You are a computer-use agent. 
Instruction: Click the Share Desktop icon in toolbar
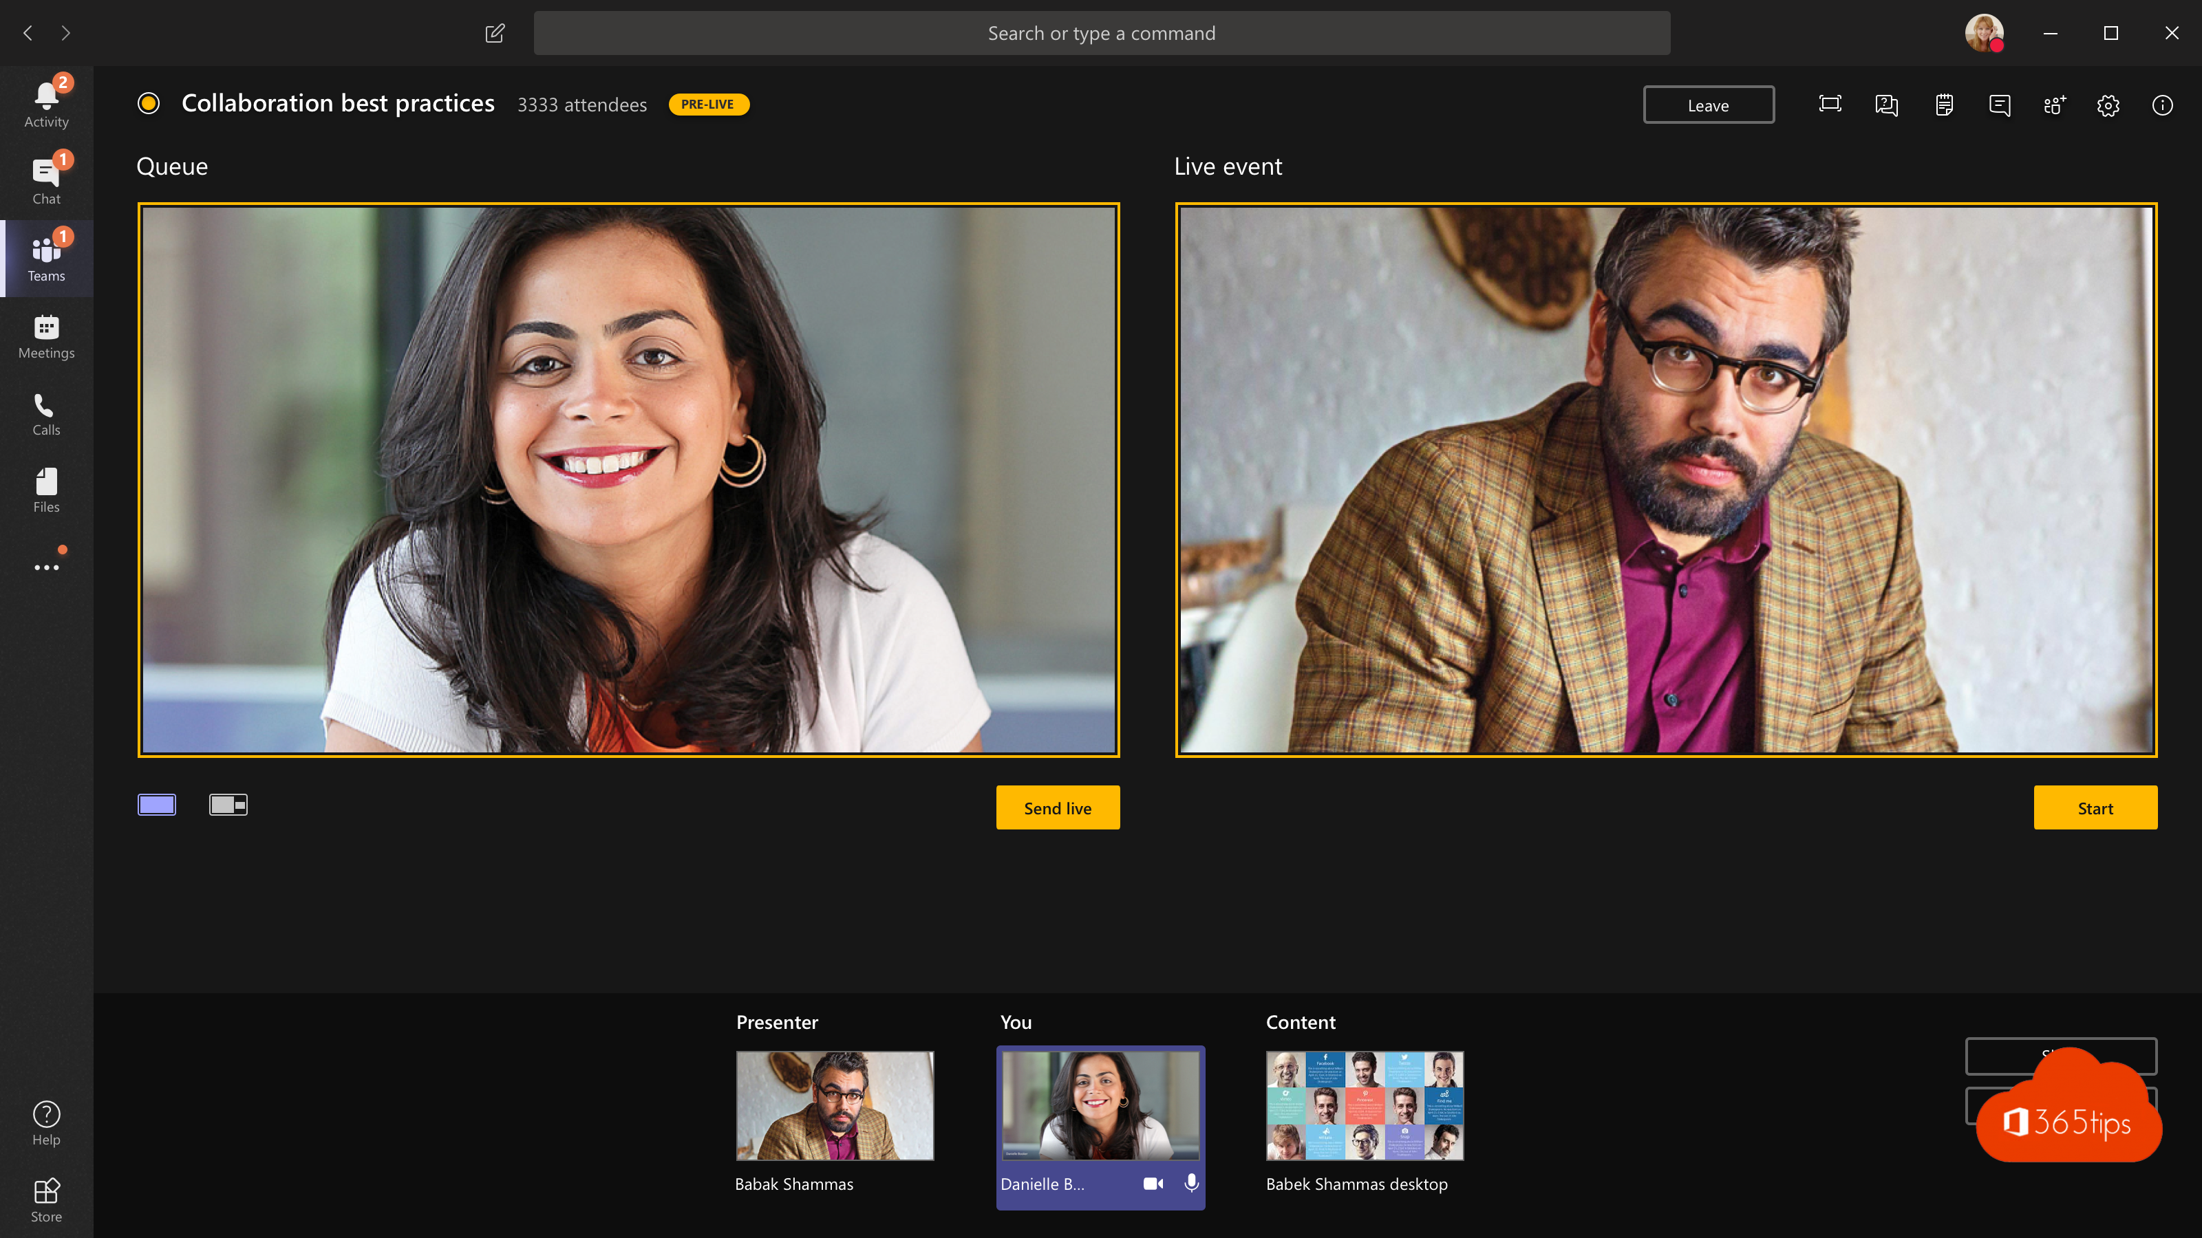1830,105
